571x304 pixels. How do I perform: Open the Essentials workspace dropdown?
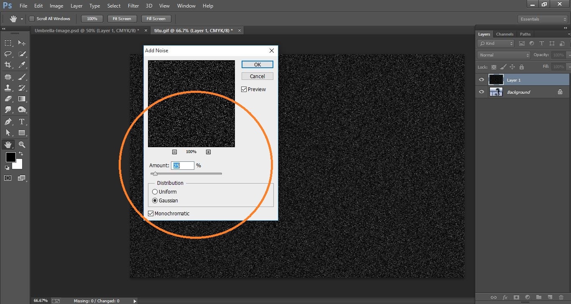(542, 18)
